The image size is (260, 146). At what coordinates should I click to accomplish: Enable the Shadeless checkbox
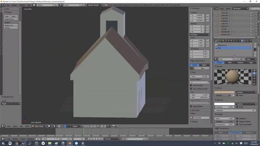pos(237,118)
